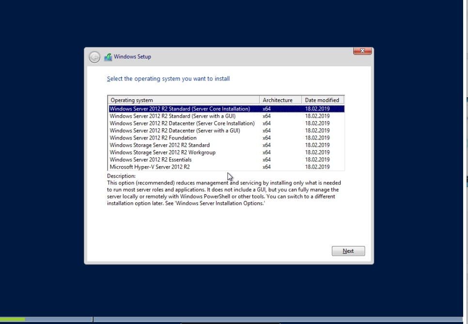
Task: Proceed with the Next button
Action: coord(348,251)
